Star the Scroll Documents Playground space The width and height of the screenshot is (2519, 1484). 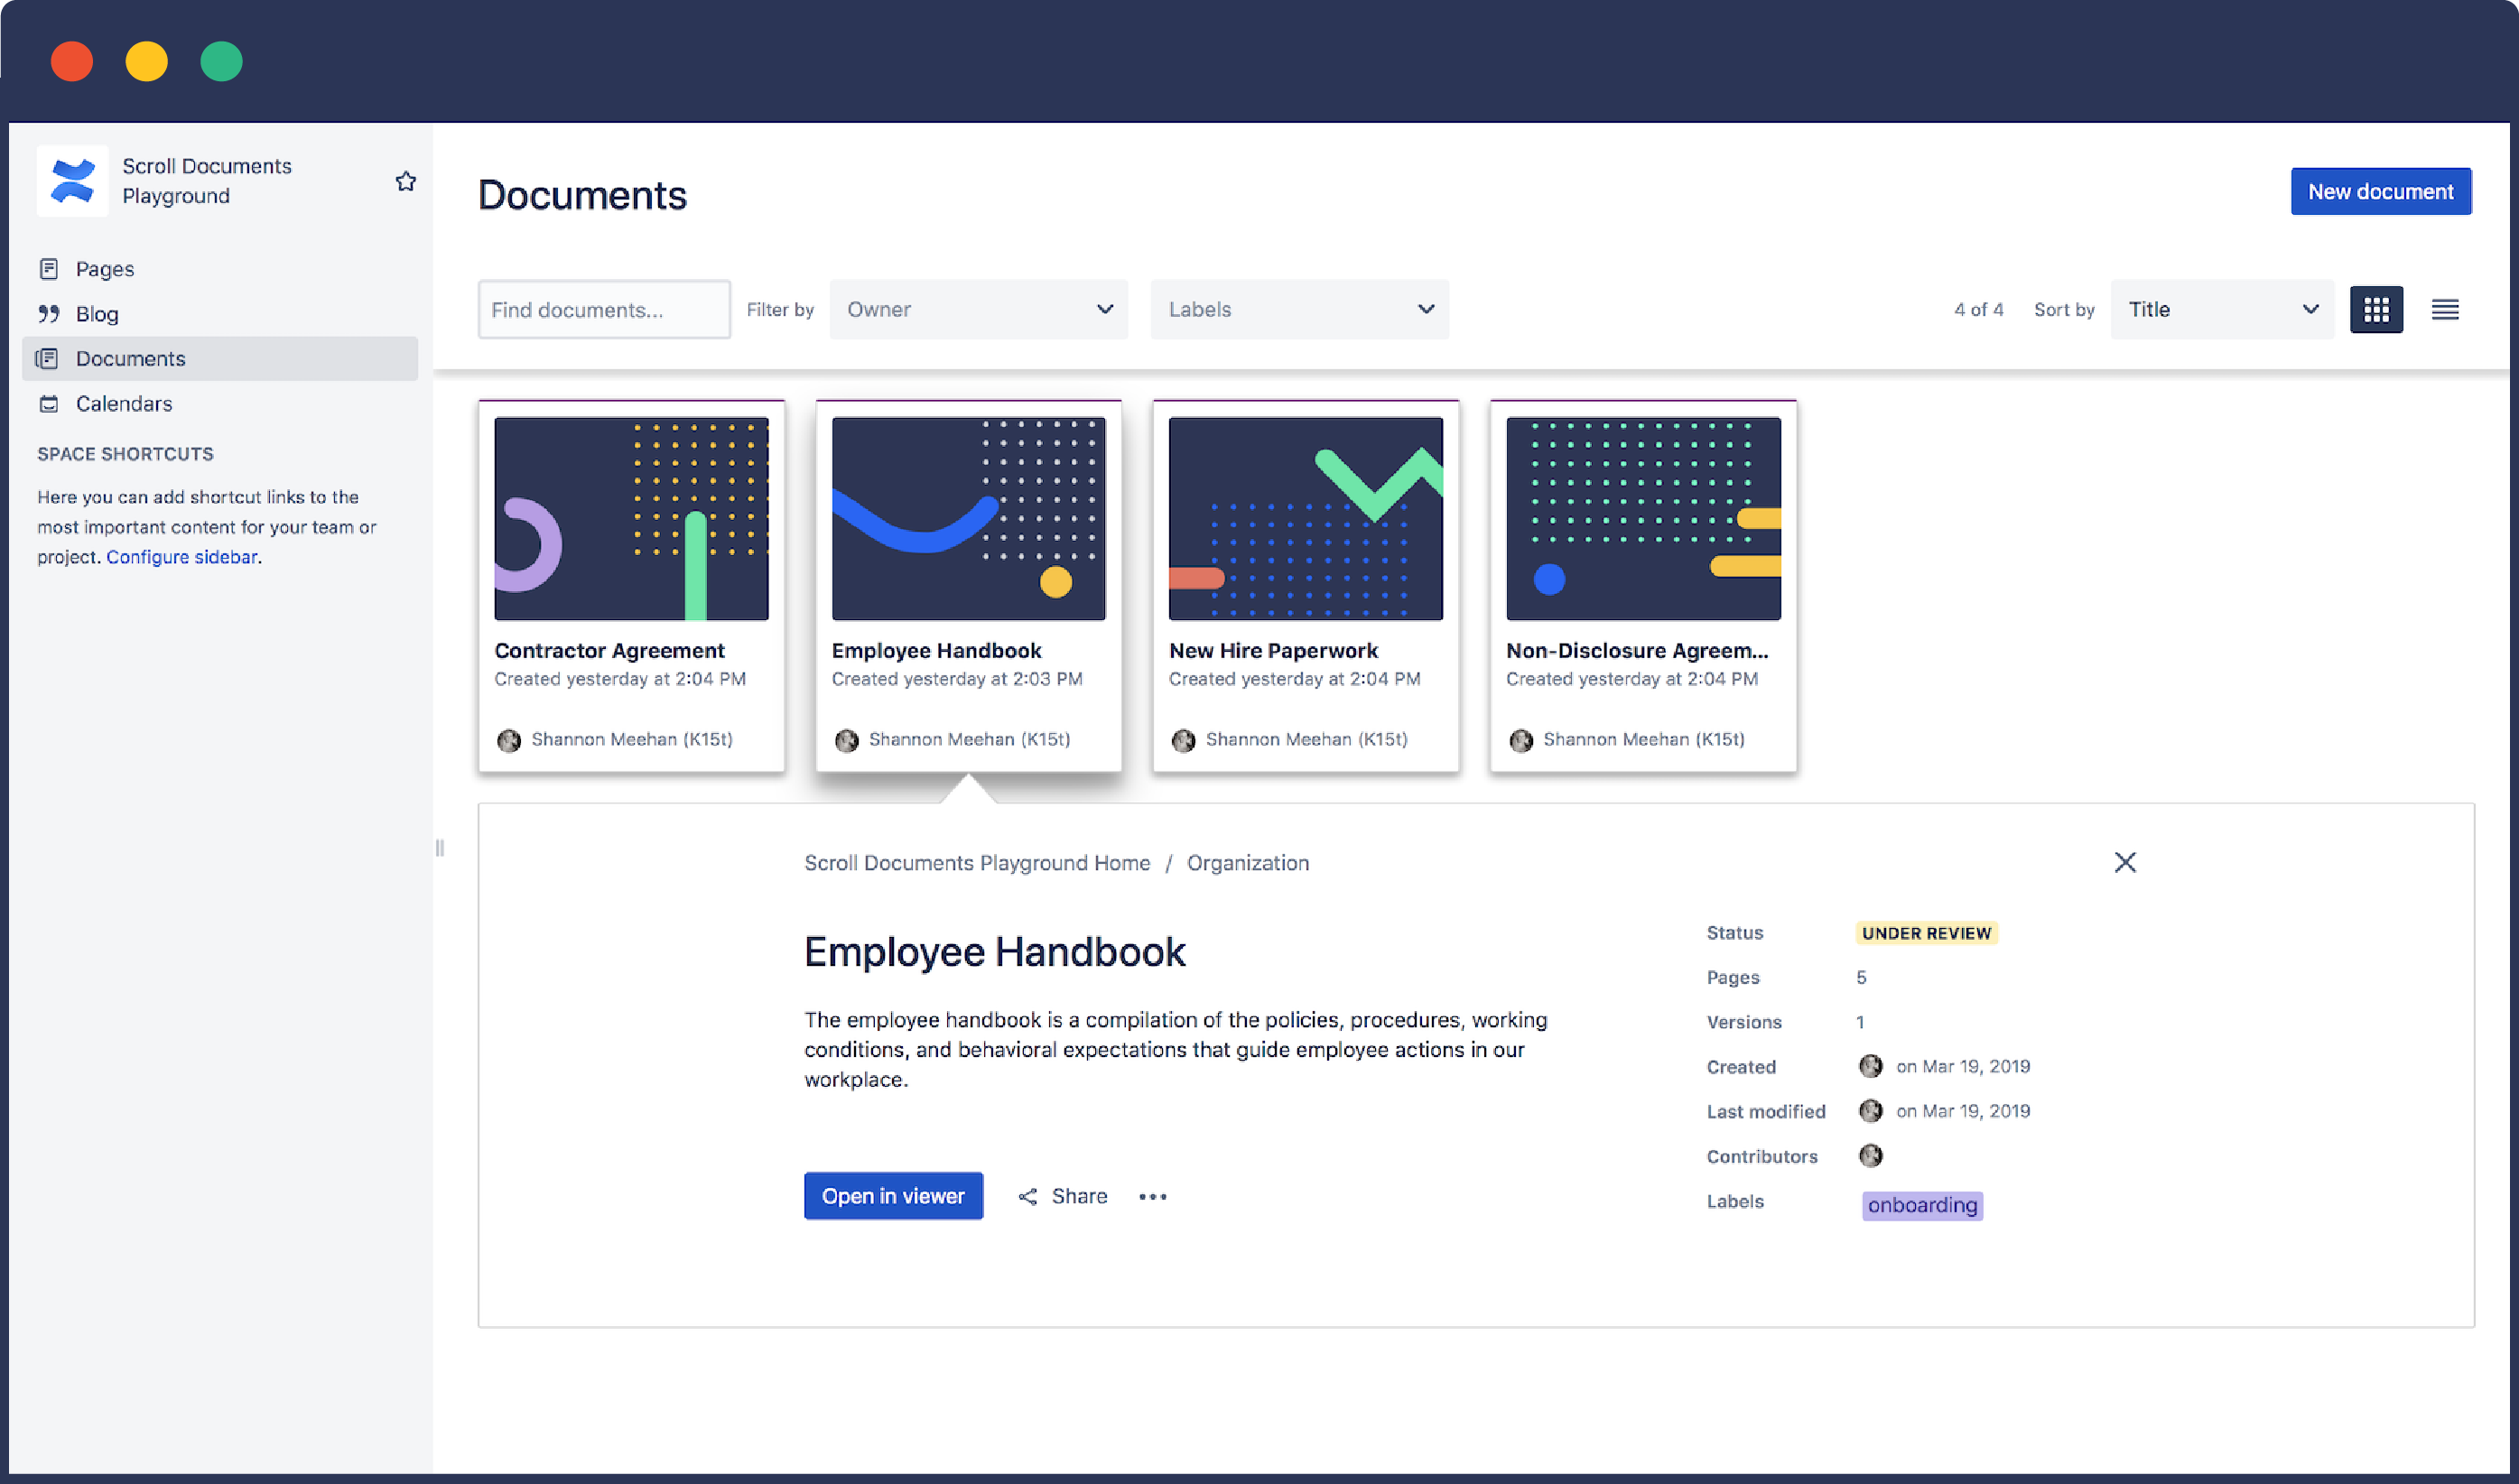[x=405, y=181]
